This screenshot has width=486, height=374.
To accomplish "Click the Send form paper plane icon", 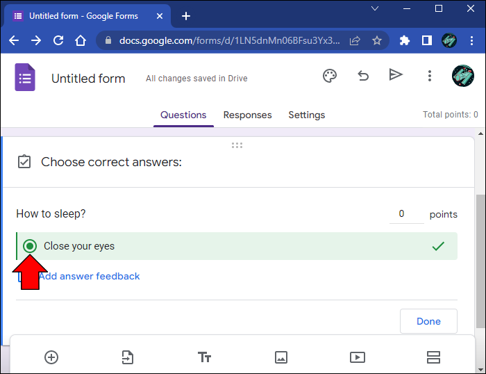I will pos(396,75).
